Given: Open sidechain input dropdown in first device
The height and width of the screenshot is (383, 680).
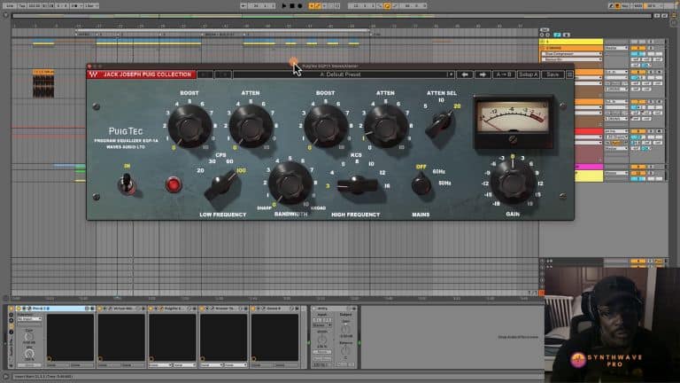Looking at the screenshot, I should pyautogui.click(x=29, y=319).
